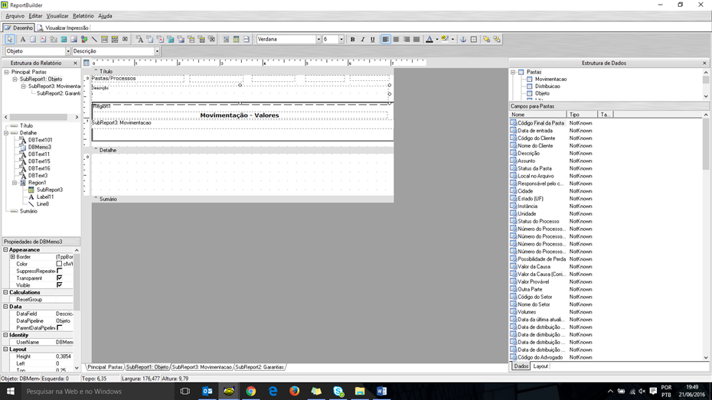Collapse the Layout property group

(5, 350)
